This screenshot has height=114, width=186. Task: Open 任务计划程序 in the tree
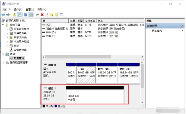coord(21,29)
